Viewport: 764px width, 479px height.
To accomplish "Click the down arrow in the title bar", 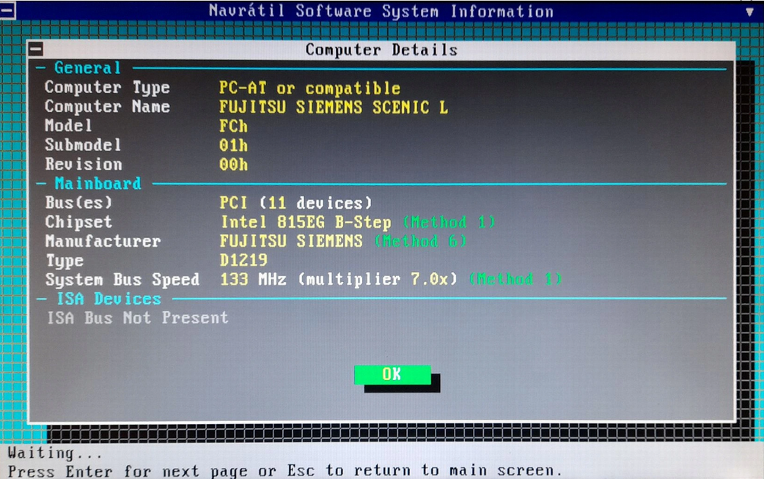I will tap(749, 12).
